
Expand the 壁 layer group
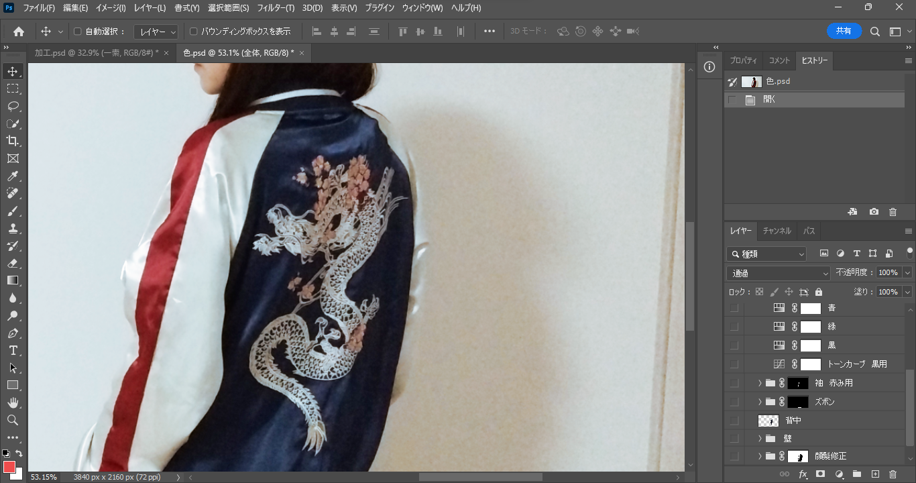coord(760,439)
